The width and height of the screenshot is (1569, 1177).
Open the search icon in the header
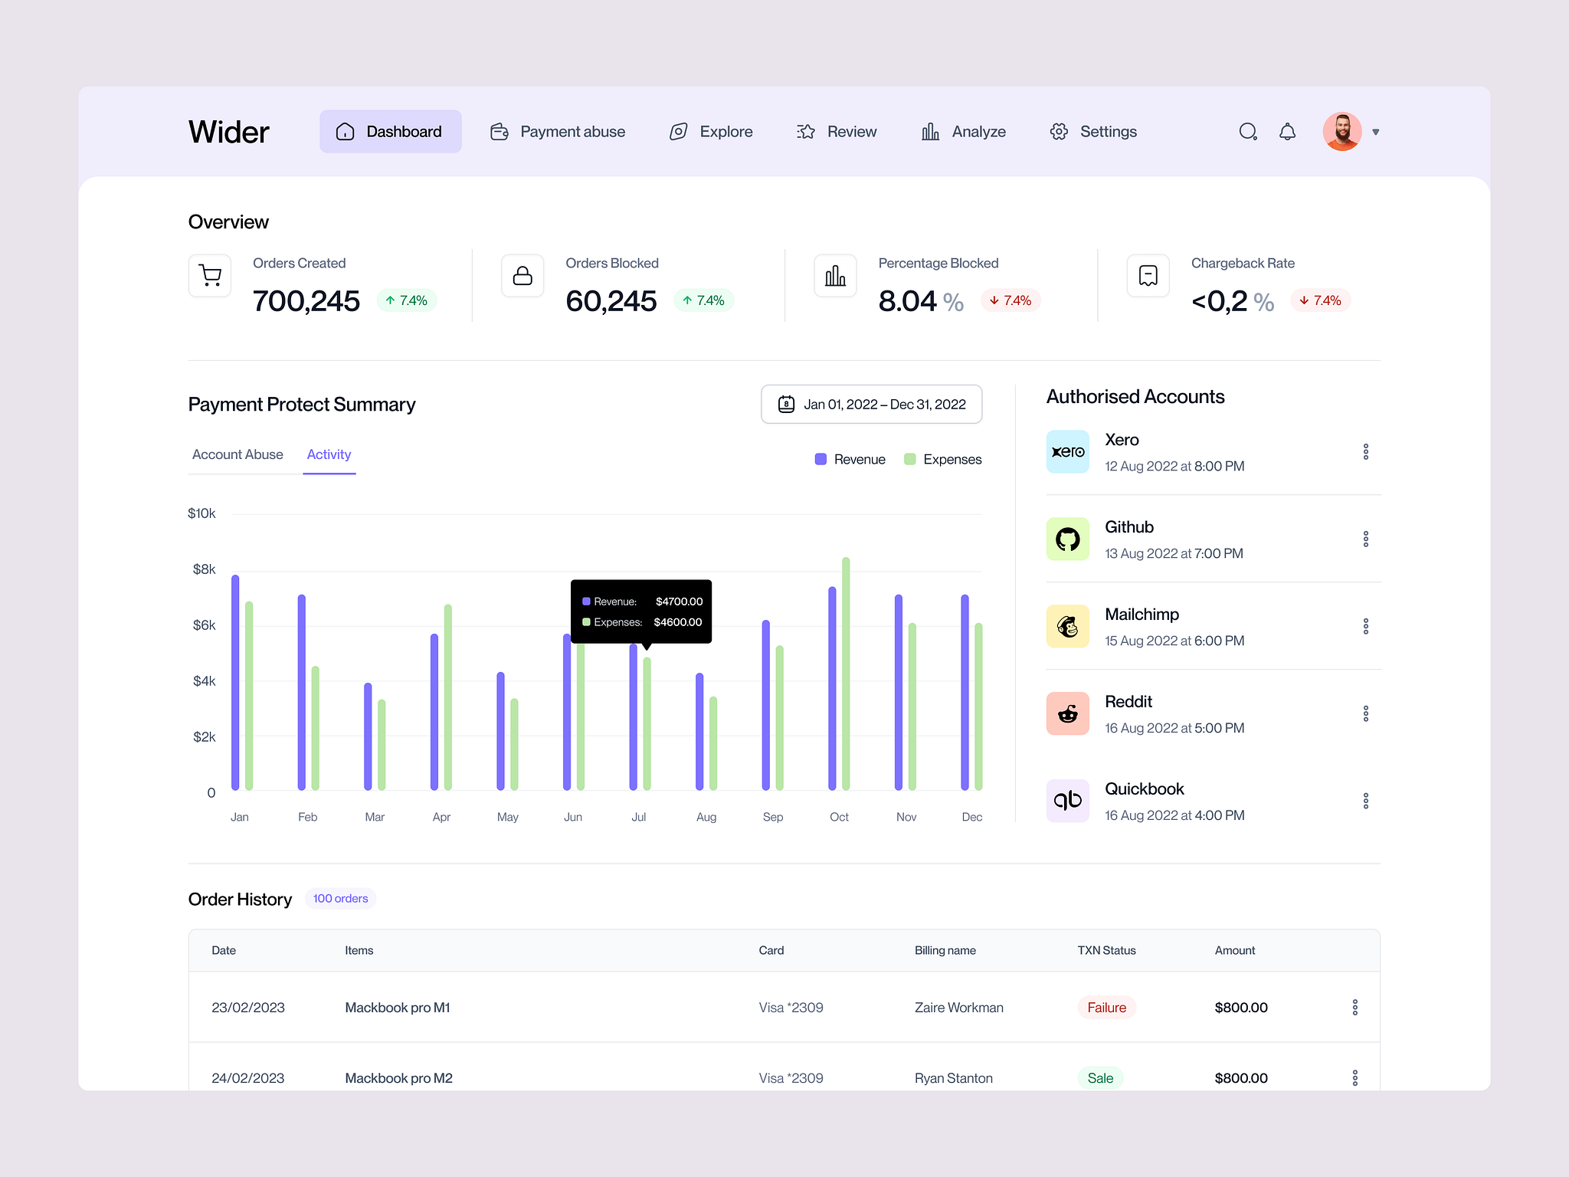pyautogui.click(x=1247, y=131)
